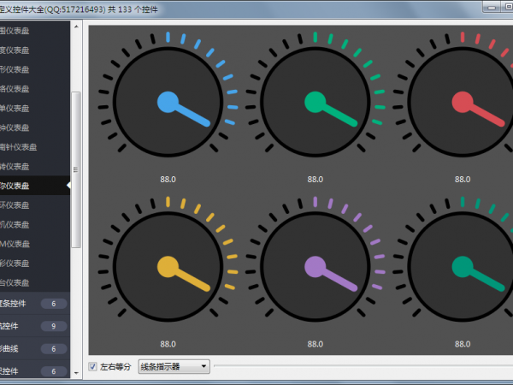Screen dimensions: 513x385
Task: Click the teal gauge in bottom row
Action: [462, 266]
